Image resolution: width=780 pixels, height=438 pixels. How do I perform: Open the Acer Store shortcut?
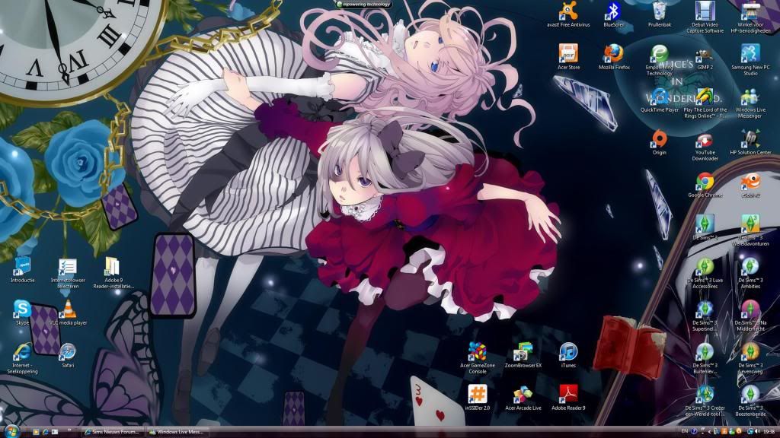coord(568,56)
